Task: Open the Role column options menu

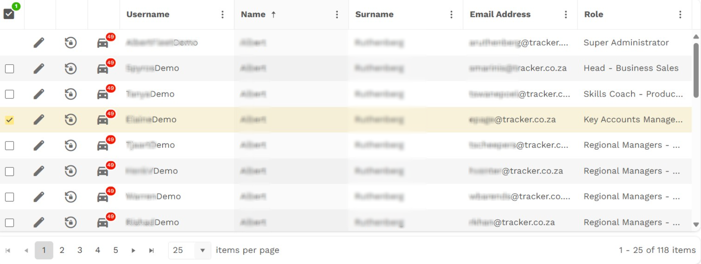Action: pos(680,15)
